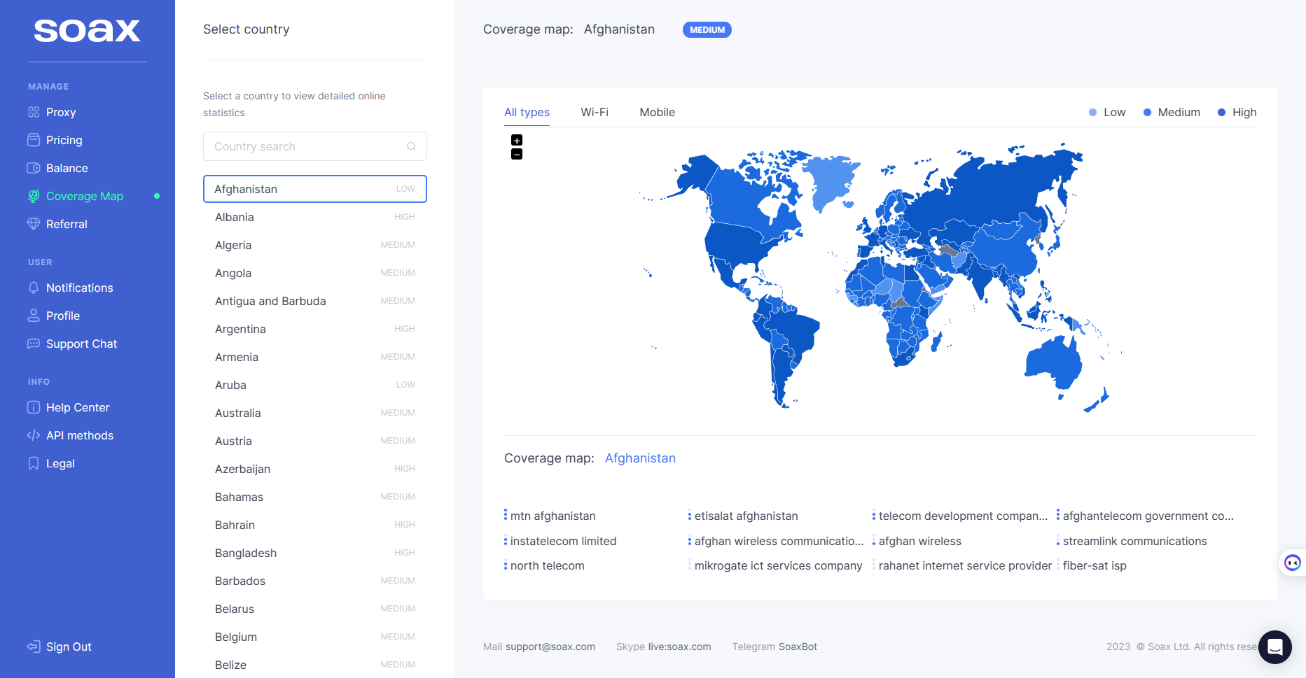Select Australia in the country list
1306x678 pixels.
pos(315,413)
